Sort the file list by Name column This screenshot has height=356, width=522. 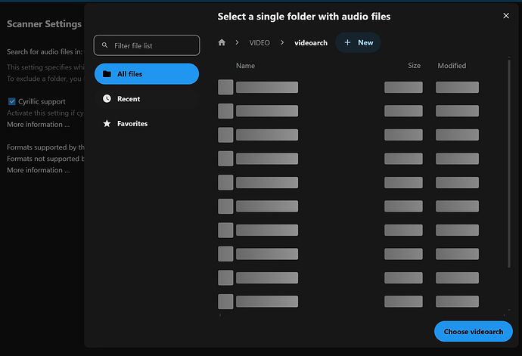click(x=245, y=66)
